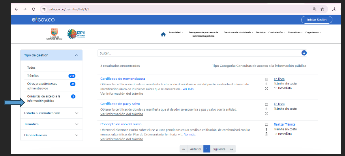
Task: Click the clock icon for Concepto de uso del suelo
Action: point(266,134)
